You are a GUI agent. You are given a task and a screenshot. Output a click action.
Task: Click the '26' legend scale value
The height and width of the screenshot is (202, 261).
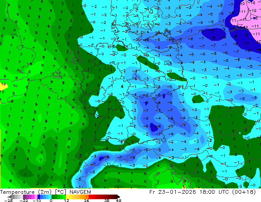pos(86,200)
